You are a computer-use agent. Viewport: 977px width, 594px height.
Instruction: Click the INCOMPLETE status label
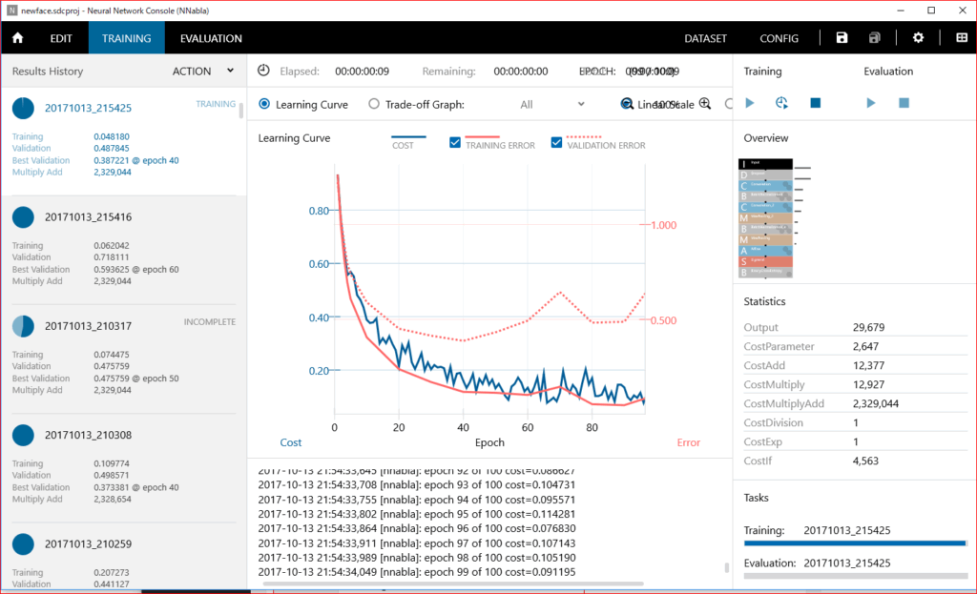click(x=209, y=322)
